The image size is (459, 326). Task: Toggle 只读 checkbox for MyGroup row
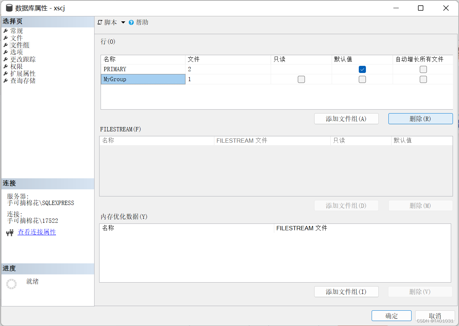point(301,79)
